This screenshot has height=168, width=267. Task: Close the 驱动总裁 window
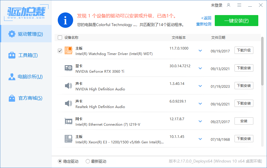tap(261, 5)
